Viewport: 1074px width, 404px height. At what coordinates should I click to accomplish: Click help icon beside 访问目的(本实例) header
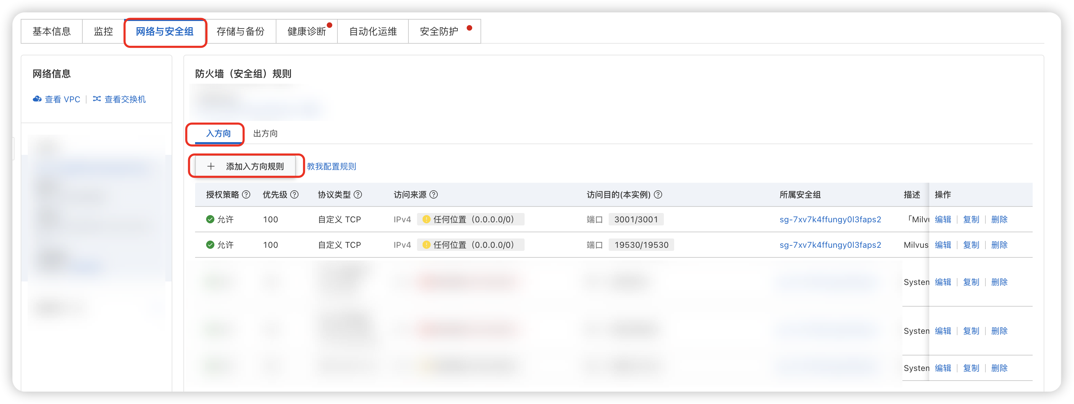[658, 194]
